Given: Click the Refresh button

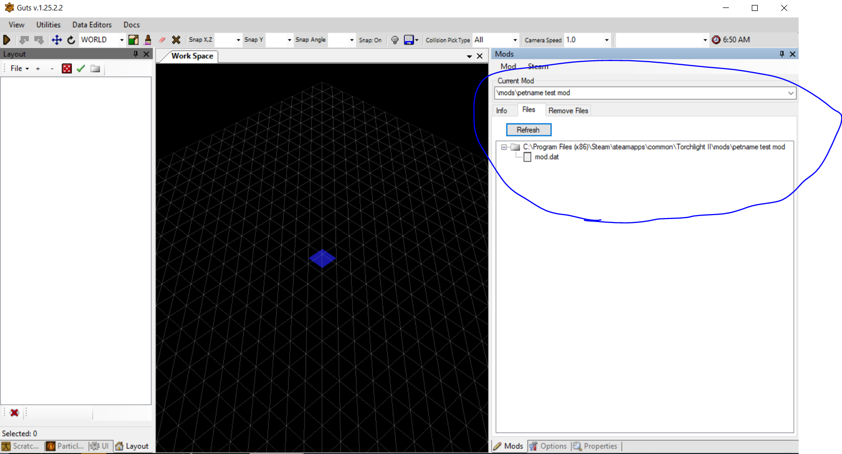Looking at the screenshot, I should point(528,130).
